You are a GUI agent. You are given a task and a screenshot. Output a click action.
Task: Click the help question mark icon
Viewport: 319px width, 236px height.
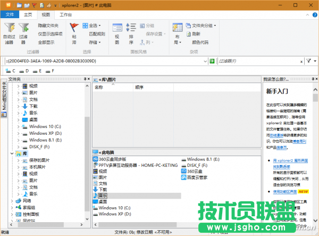[x=315, y=15]
